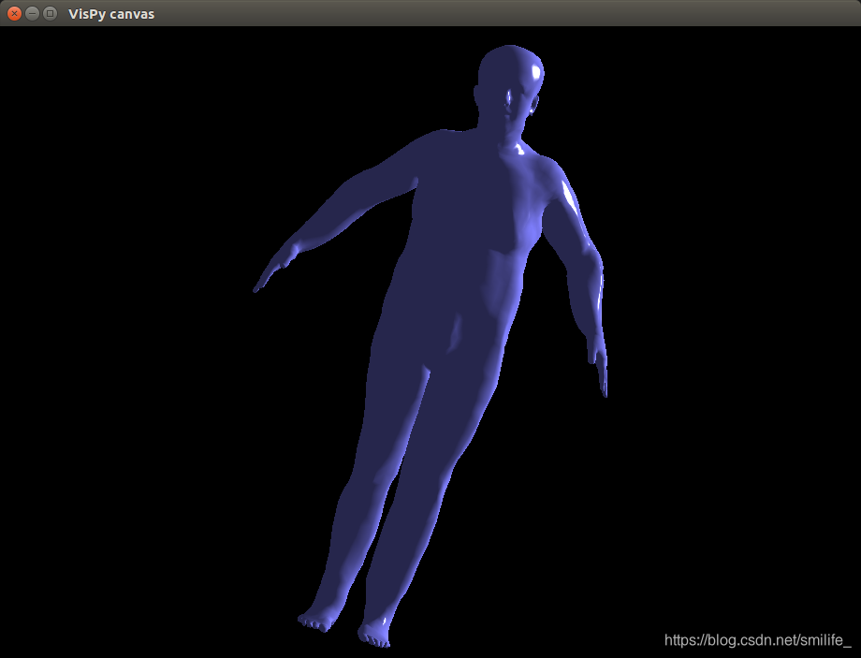
Task: Click the VisPy canvas title text
Action: (111, 14)
